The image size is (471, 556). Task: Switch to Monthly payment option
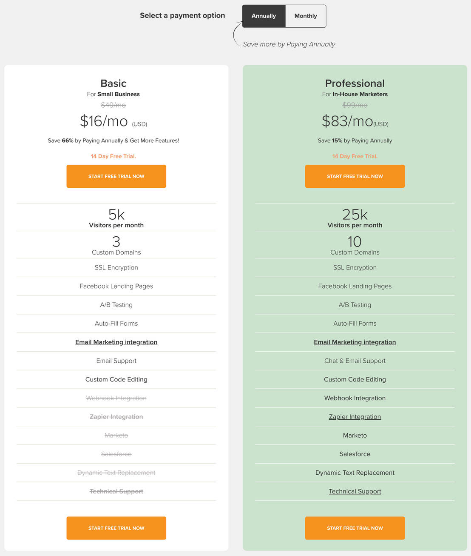[306, 16]
